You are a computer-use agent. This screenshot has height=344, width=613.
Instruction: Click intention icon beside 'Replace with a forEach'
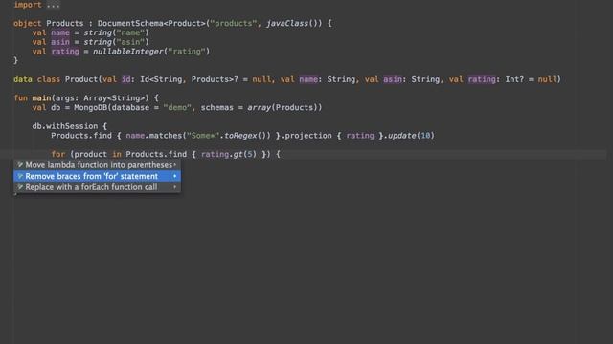tap(20, 187)
